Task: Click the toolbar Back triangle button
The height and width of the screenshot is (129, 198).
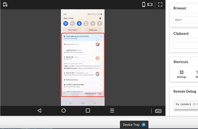Action: pyautogui.click(x=39, y=110)
